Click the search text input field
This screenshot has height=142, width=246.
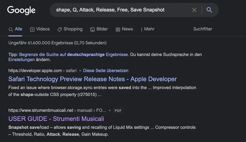(x=119, y=10)
